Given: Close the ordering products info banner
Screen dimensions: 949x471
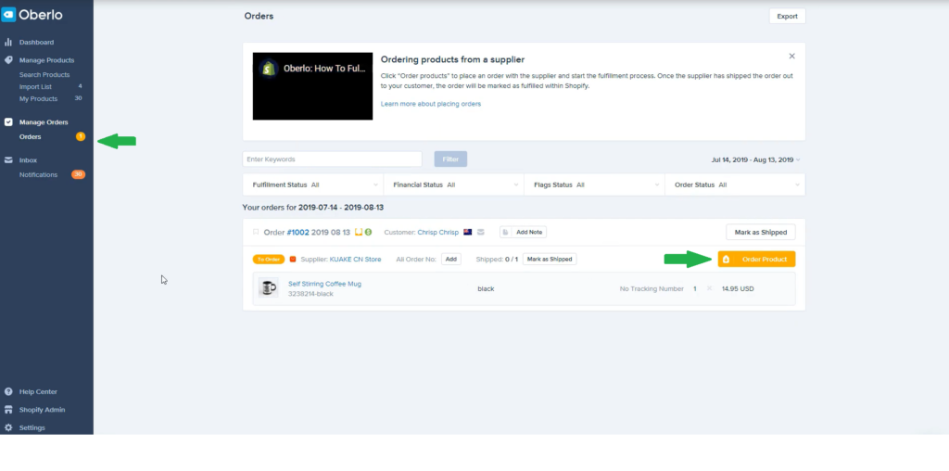Looking at the screenshot, I should click(x=791, y=57).
